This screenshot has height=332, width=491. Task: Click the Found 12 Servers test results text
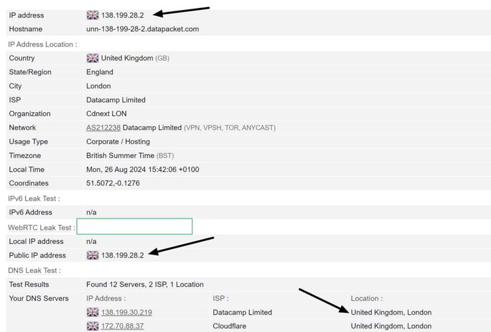click(145, 284)
